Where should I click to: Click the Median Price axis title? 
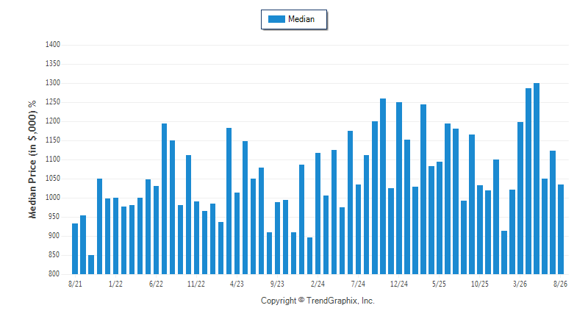32,159
